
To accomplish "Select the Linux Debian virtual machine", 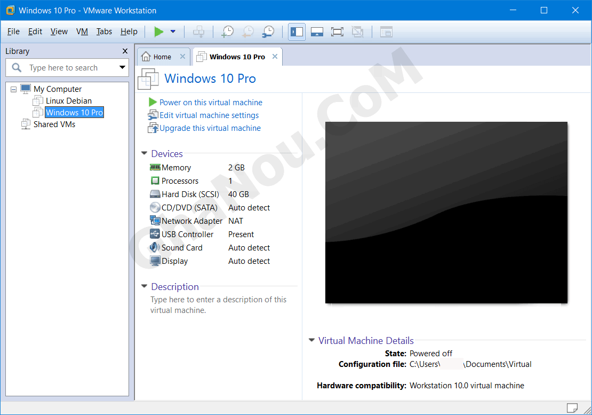I will [69, 101].
